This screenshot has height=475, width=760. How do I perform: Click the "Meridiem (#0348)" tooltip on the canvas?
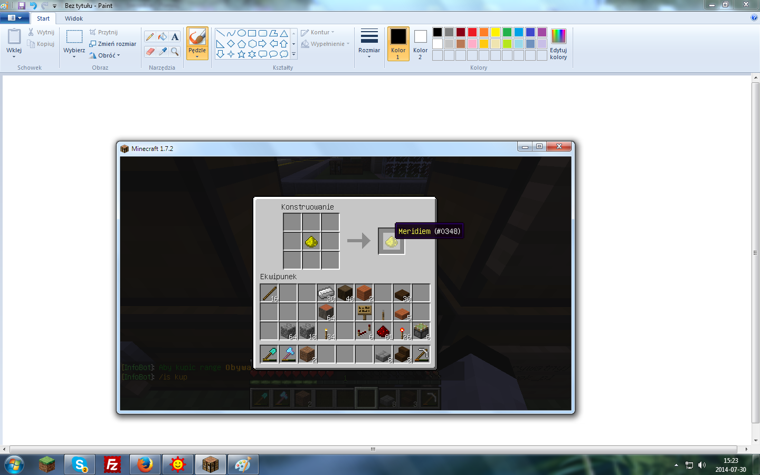point(430,231)
